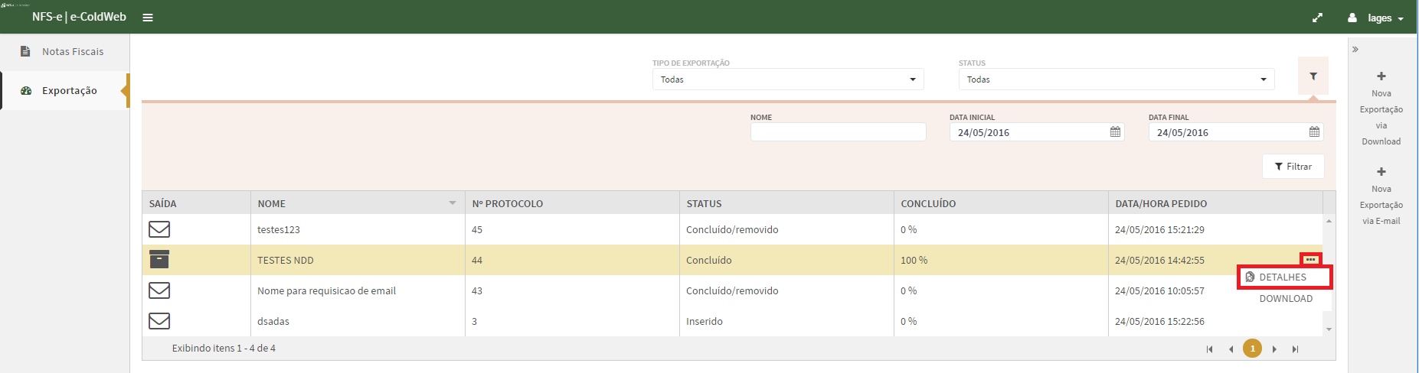The height and width of the screenshot is (373, 1419).
Task: Click the 100 % concluded cell
Action: [1001, 260]
